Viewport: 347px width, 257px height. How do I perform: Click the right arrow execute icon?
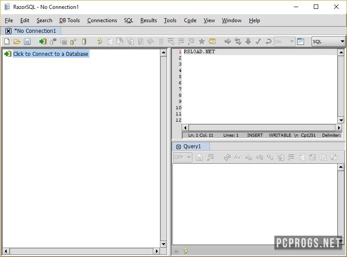[227, 41]
